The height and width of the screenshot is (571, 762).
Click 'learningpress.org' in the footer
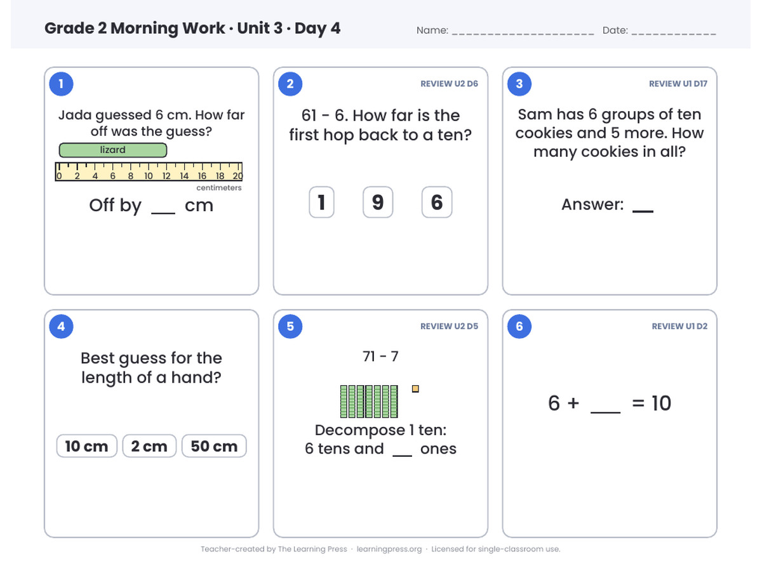point(389,549)
